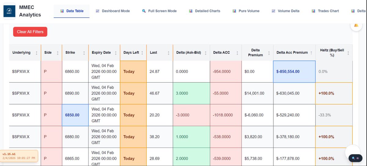Screen dimensions: 367x166
Task: Sort by Delta (Ask-Bid) column arrows
Action: [206, 53]
